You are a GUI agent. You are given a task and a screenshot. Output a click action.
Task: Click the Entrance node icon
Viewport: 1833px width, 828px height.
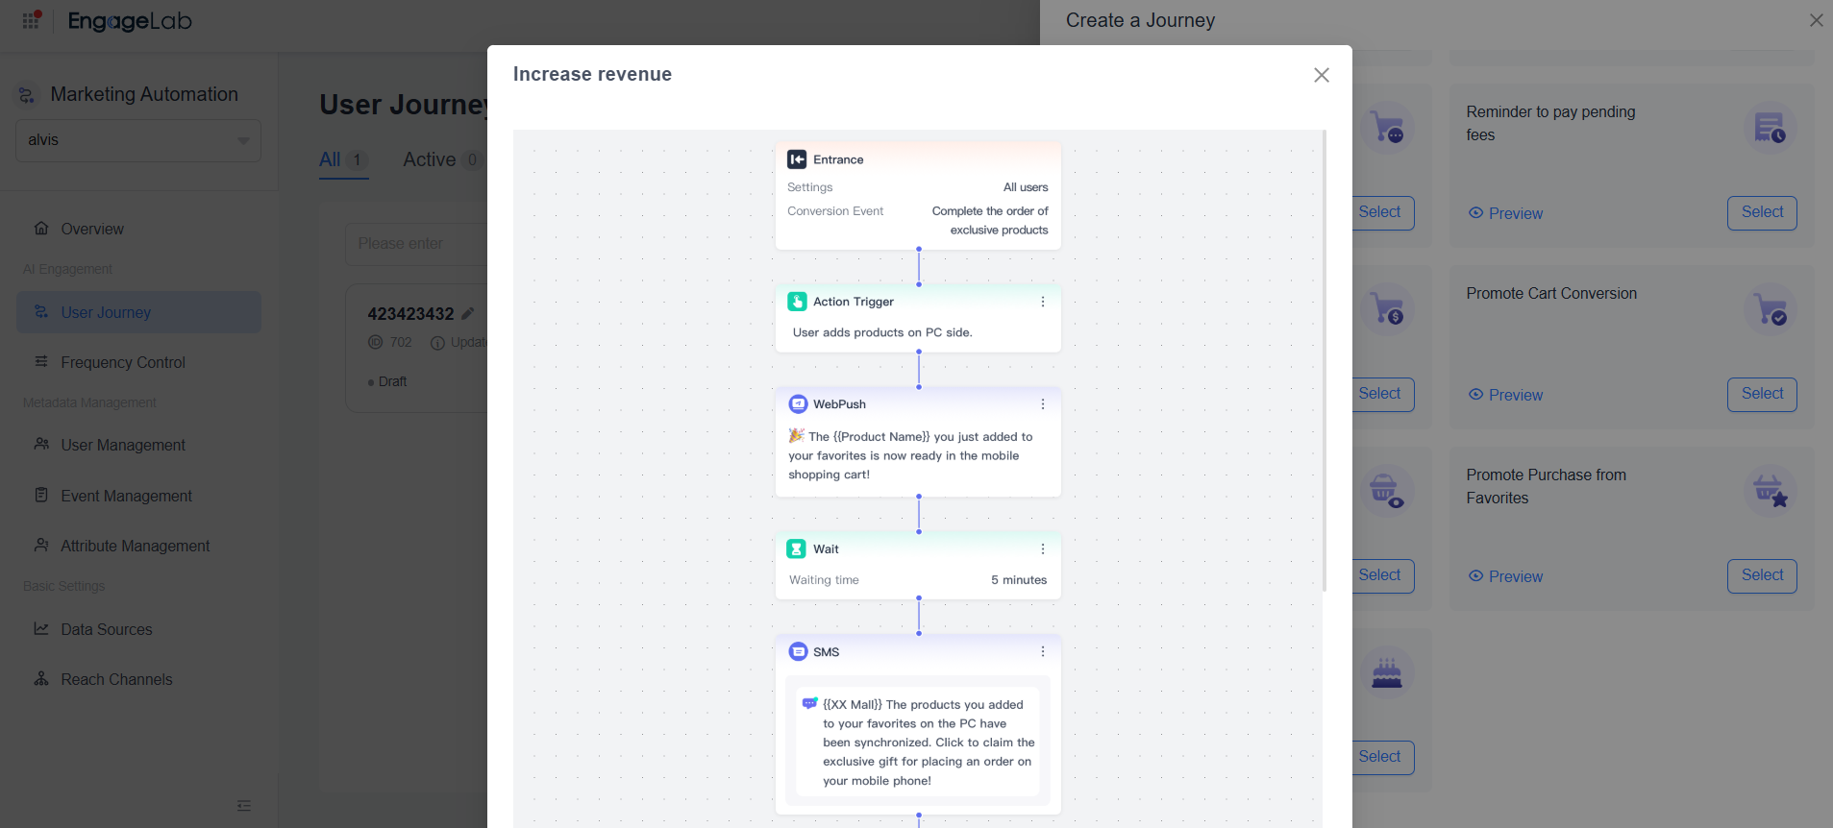tap(797, 159)
